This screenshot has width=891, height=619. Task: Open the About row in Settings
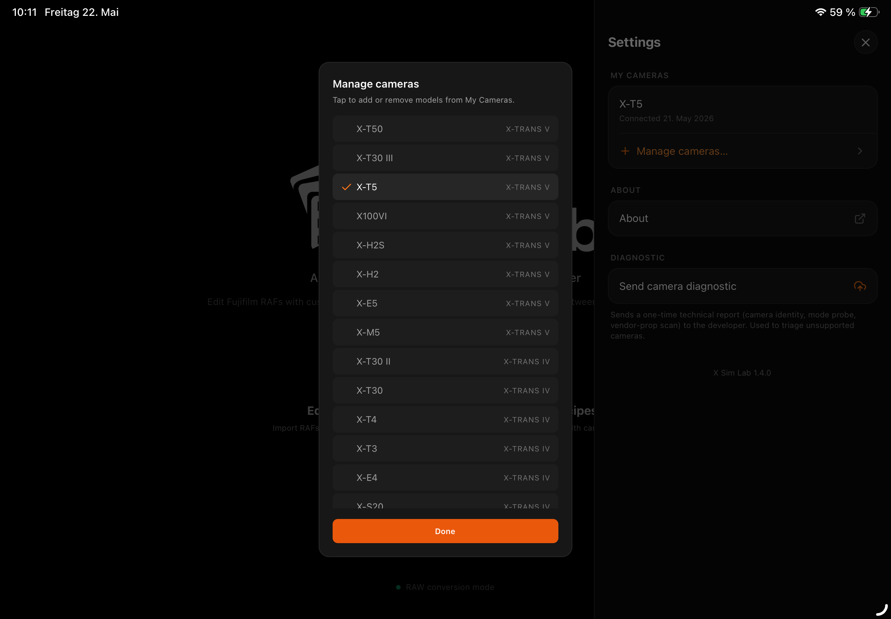point(742,219)
